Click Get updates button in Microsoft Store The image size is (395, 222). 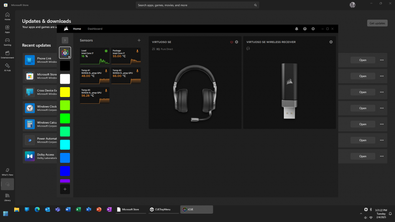(x=377, y=23)
